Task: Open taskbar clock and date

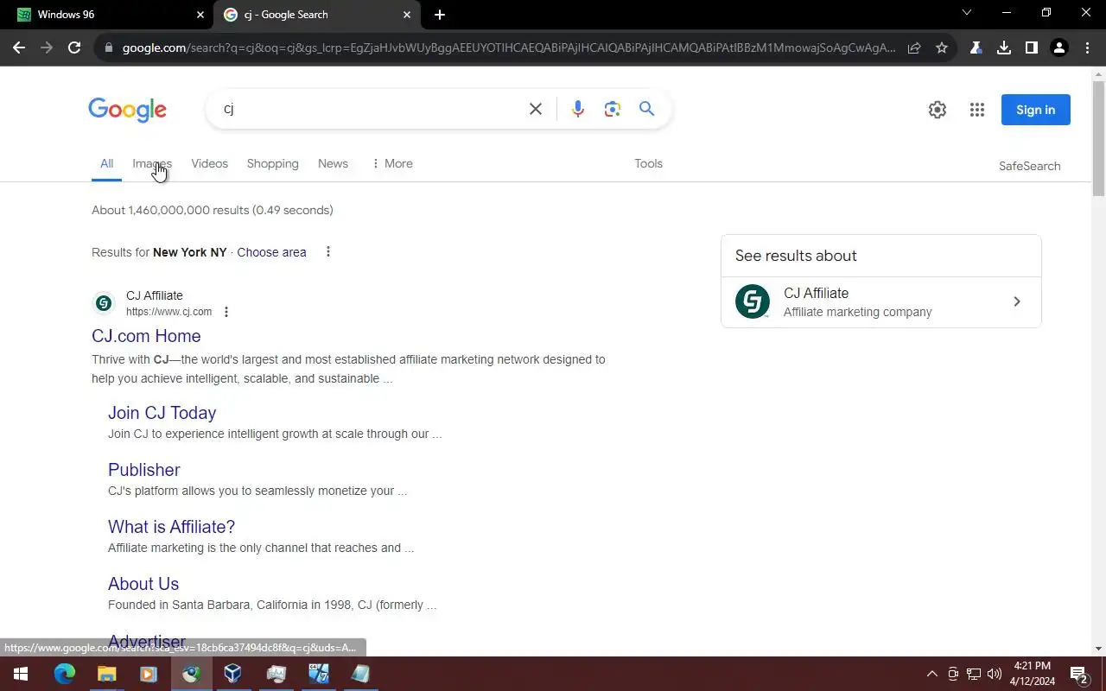Action: tap(1032, 674)
